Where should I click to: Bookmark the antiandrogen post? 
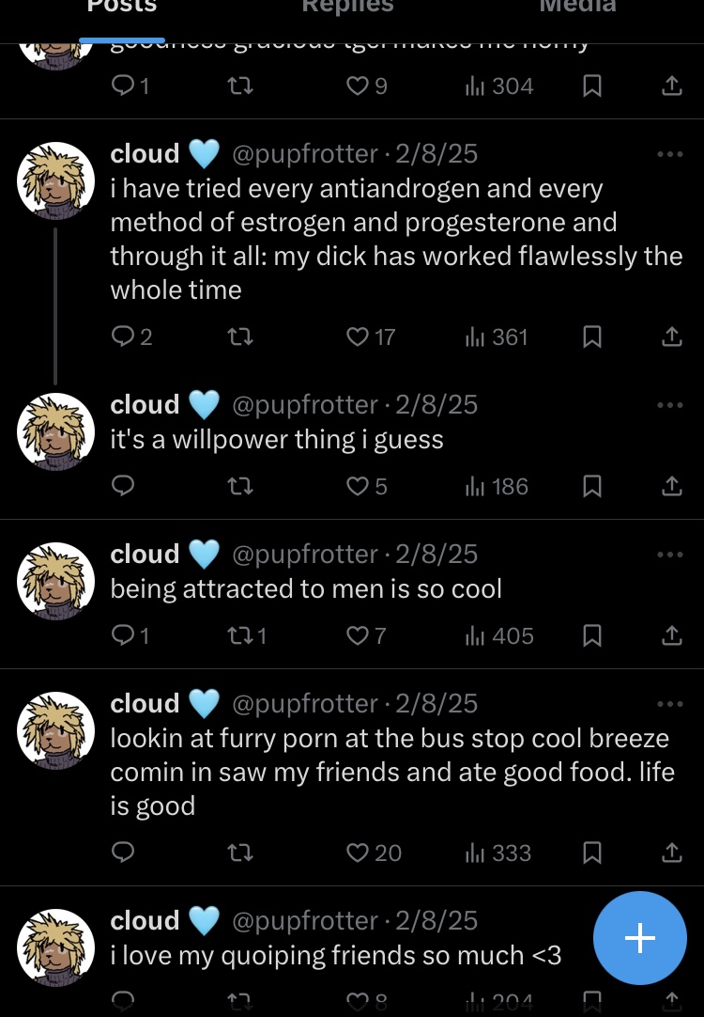pos(591,336)
